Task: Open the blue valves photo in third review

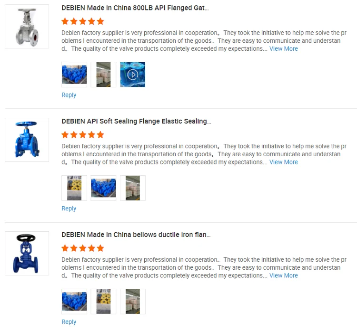Action: [74, 302]
